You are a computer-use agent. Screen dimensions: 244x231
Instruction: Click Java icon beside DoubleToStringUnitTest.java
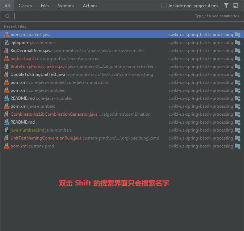click(7, 74)
